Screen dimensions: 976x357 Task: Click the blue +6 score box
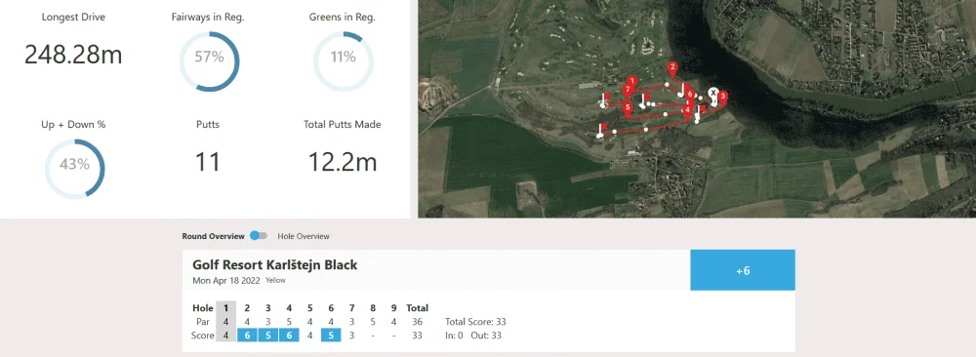[743, 270]
